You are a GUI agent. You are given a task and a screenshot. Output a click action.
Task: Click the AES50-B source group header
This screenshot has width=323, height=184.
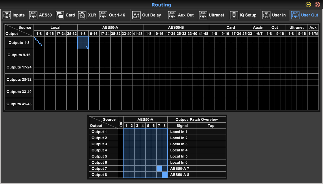(176, 27)
